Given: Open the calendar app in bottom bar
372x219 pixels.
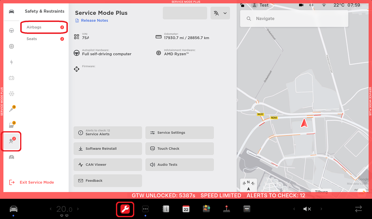Looking at the screenshot, I should tap(186, 209).
